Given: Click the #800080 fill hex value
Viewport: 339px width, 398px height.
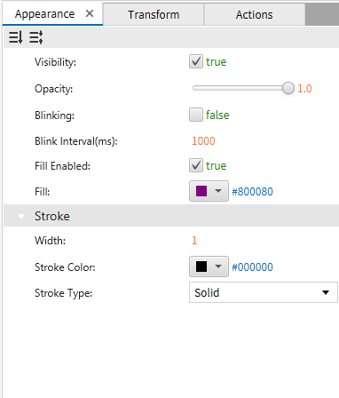Looking at the screenshot, I should coord(252,192).
